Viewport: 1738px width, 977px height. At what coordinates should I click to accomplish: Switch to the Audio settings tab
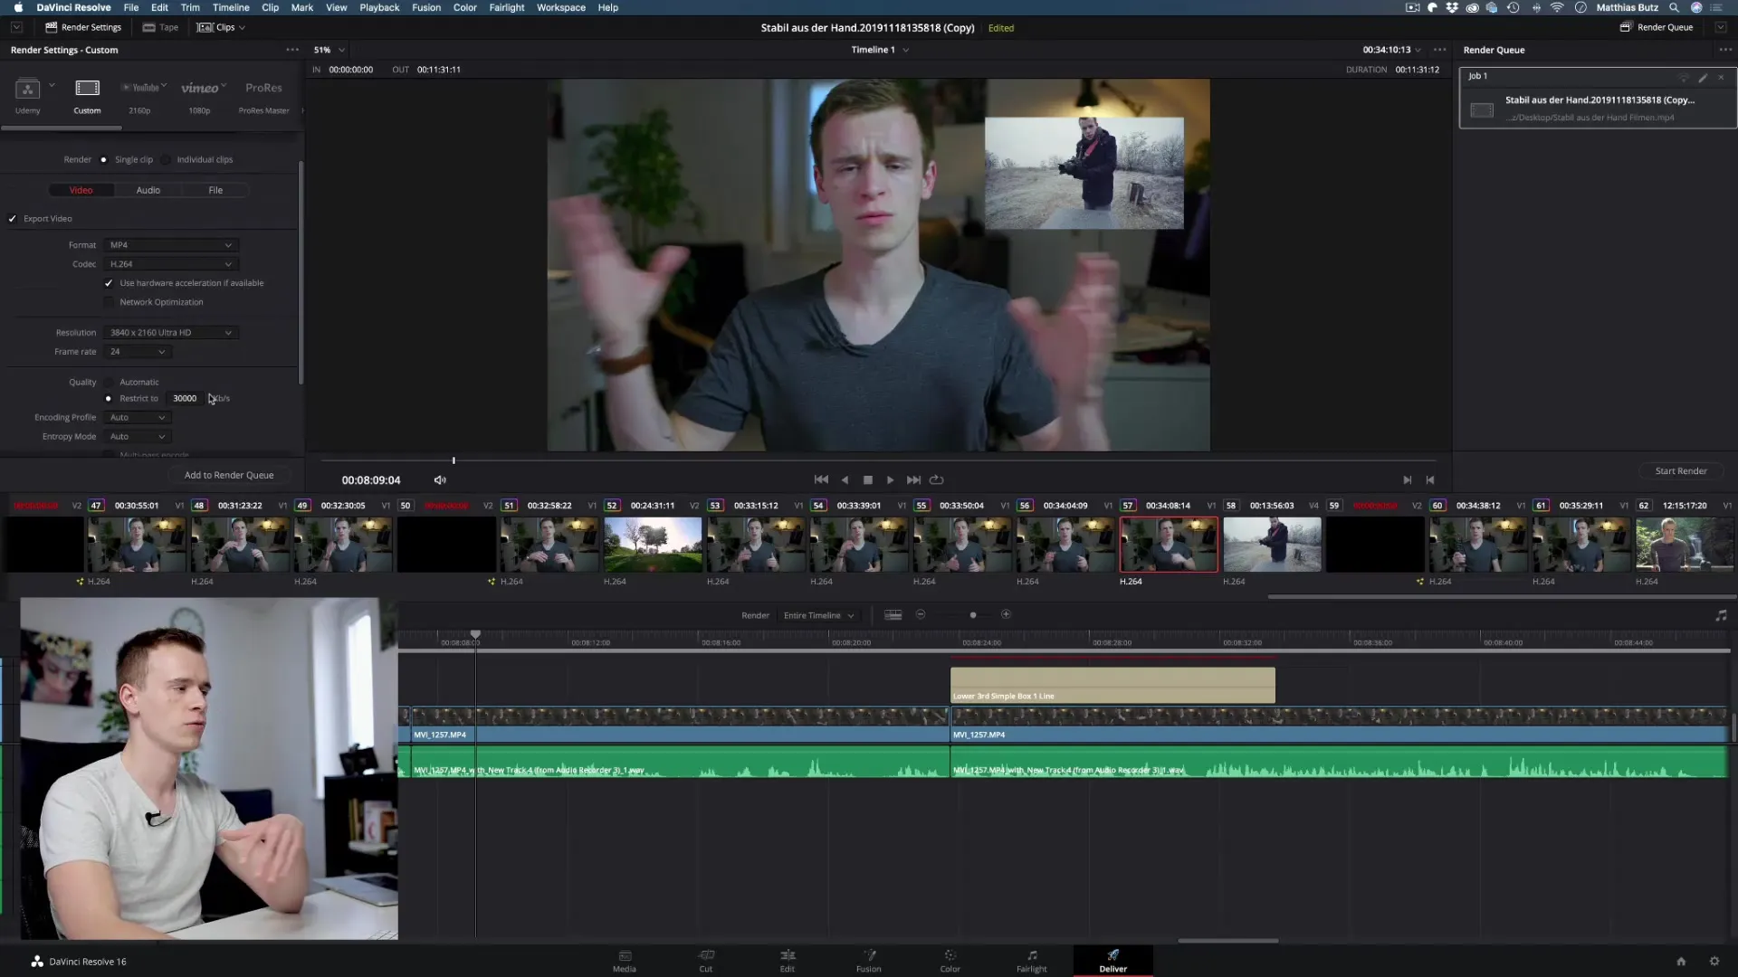pos(148,191)
